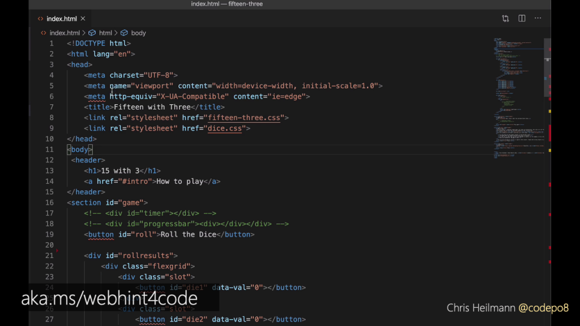580x326 pixels.
Task: Click line number 11
Action: click(x=50, y=149)
